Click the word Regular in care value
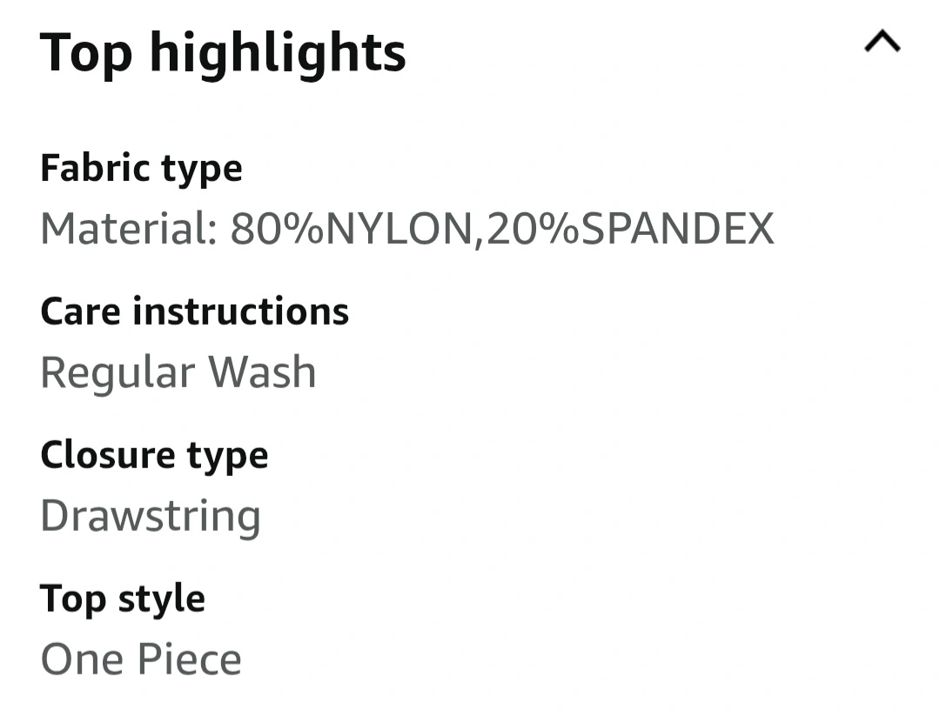This screenshot has height=717, width=940. 117,373
